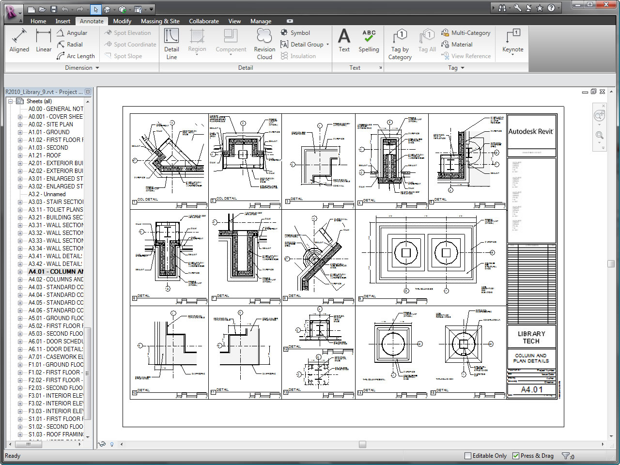Select sheet S1.01 - FIRST FLOOR
Image resolution: width=620 pixels, height=465 pixels.
pos(56,419)
